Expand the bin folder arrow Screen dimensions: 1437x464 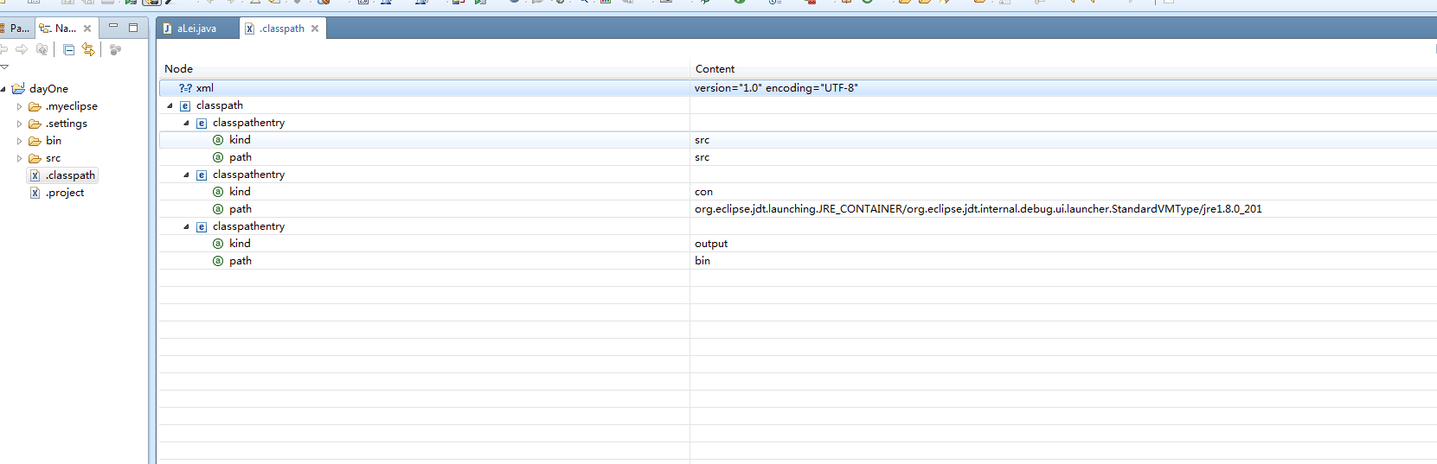point(20,141)
